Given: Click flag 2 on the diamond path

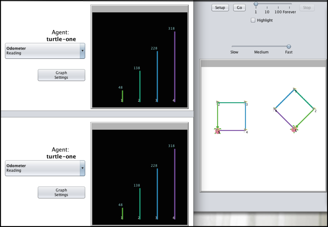Looking at the screenshot, I should pyautogui.click(x=314, y=109).
